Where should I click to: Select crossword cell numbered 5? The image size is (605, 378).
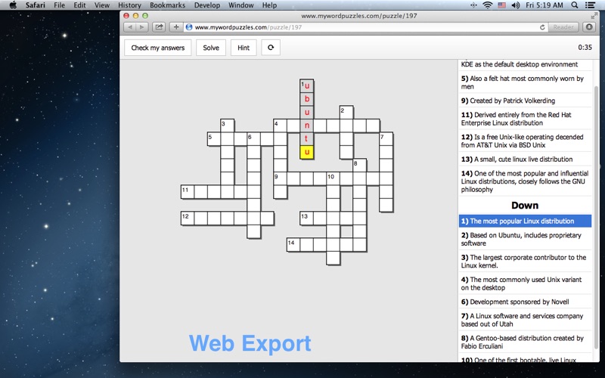(x=214, y=139)
